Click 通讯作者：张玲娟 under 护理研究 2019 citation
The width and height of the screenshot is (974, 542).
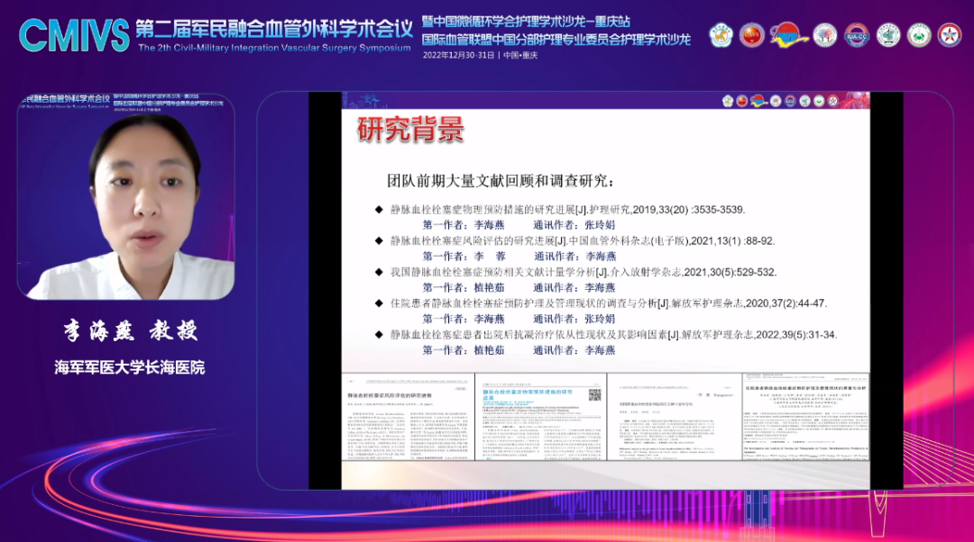click(574, 225)
